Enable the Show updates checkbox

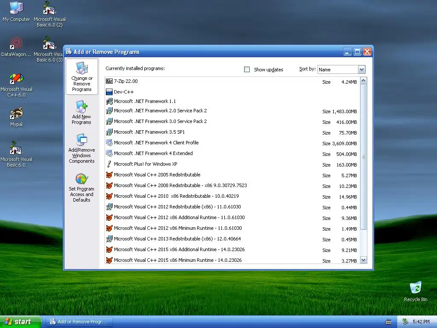click(247, 70)
